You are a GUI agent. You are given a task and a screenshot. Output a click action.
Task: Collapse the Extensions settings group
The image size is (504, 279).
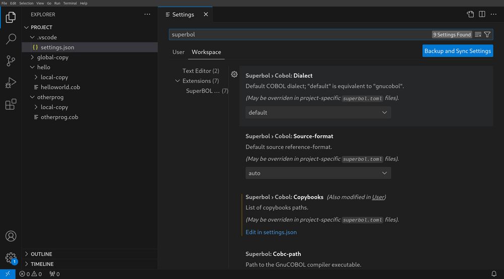tap(177, 81)
